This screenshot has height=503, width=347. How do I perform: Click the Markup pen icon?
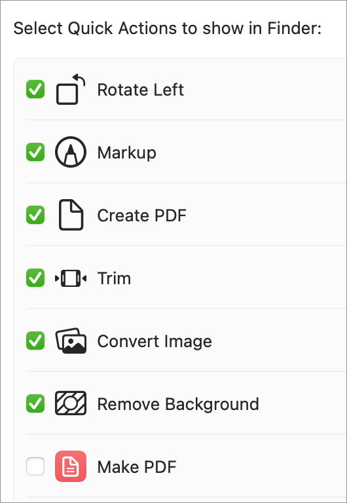pyautogui.click(x=71, y=152)
